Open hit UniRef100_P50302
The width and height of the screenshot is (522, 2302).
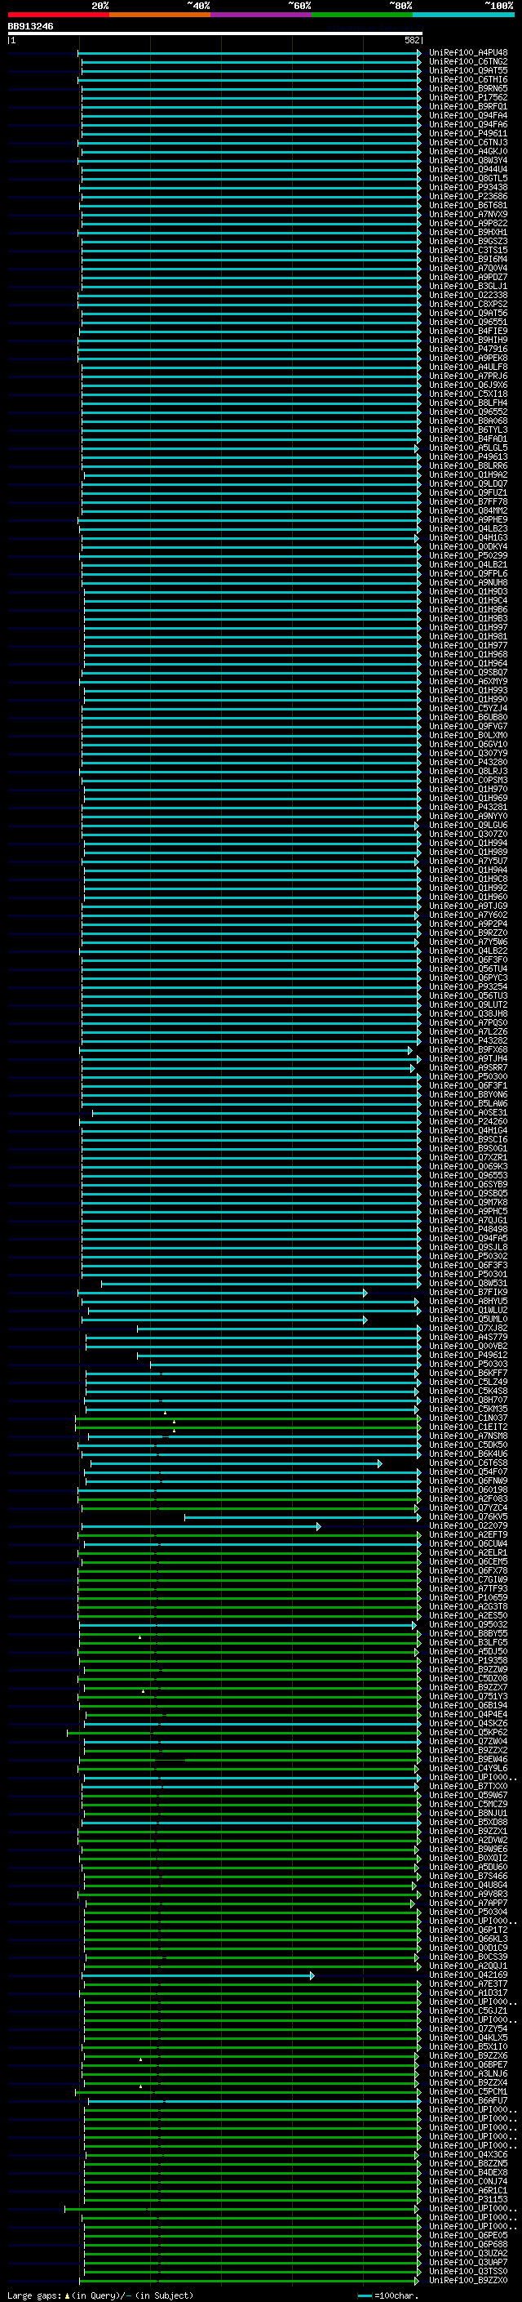pos(468,1257)
